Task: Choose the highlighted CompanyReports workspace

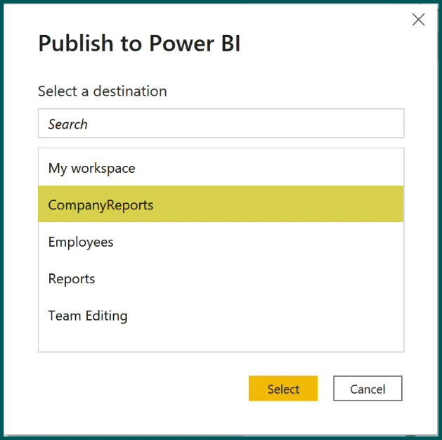Action: [100, 205]
